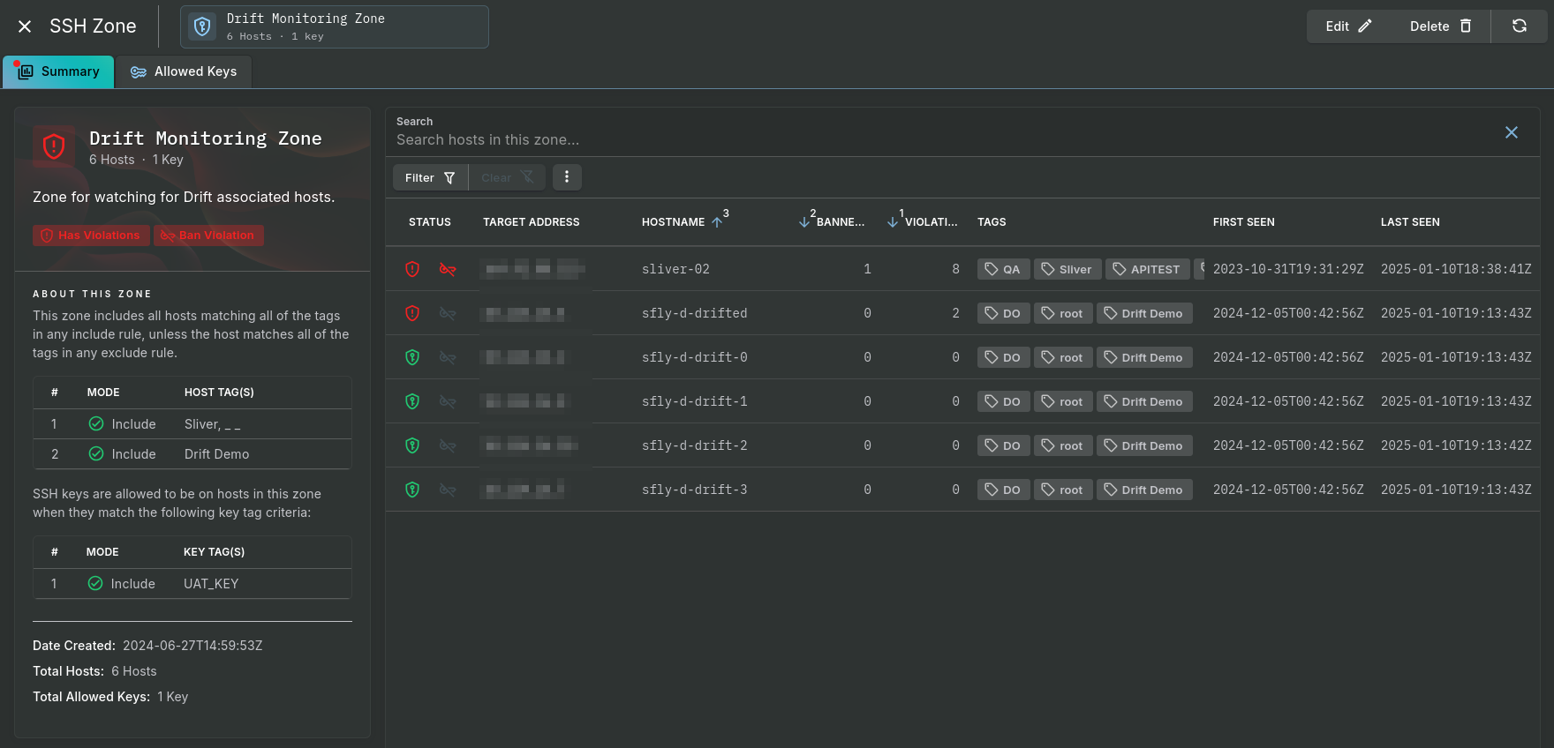
Task: Click the DO tag on sfly-d-drifted
Action: pos(1003,313)
